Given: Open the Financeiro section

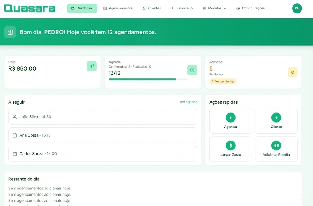Looking at the screenshot, I should tap(182, 8).
